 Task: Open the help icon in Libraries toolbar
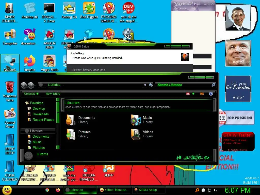pyautogui.click(x=211, y=94)
